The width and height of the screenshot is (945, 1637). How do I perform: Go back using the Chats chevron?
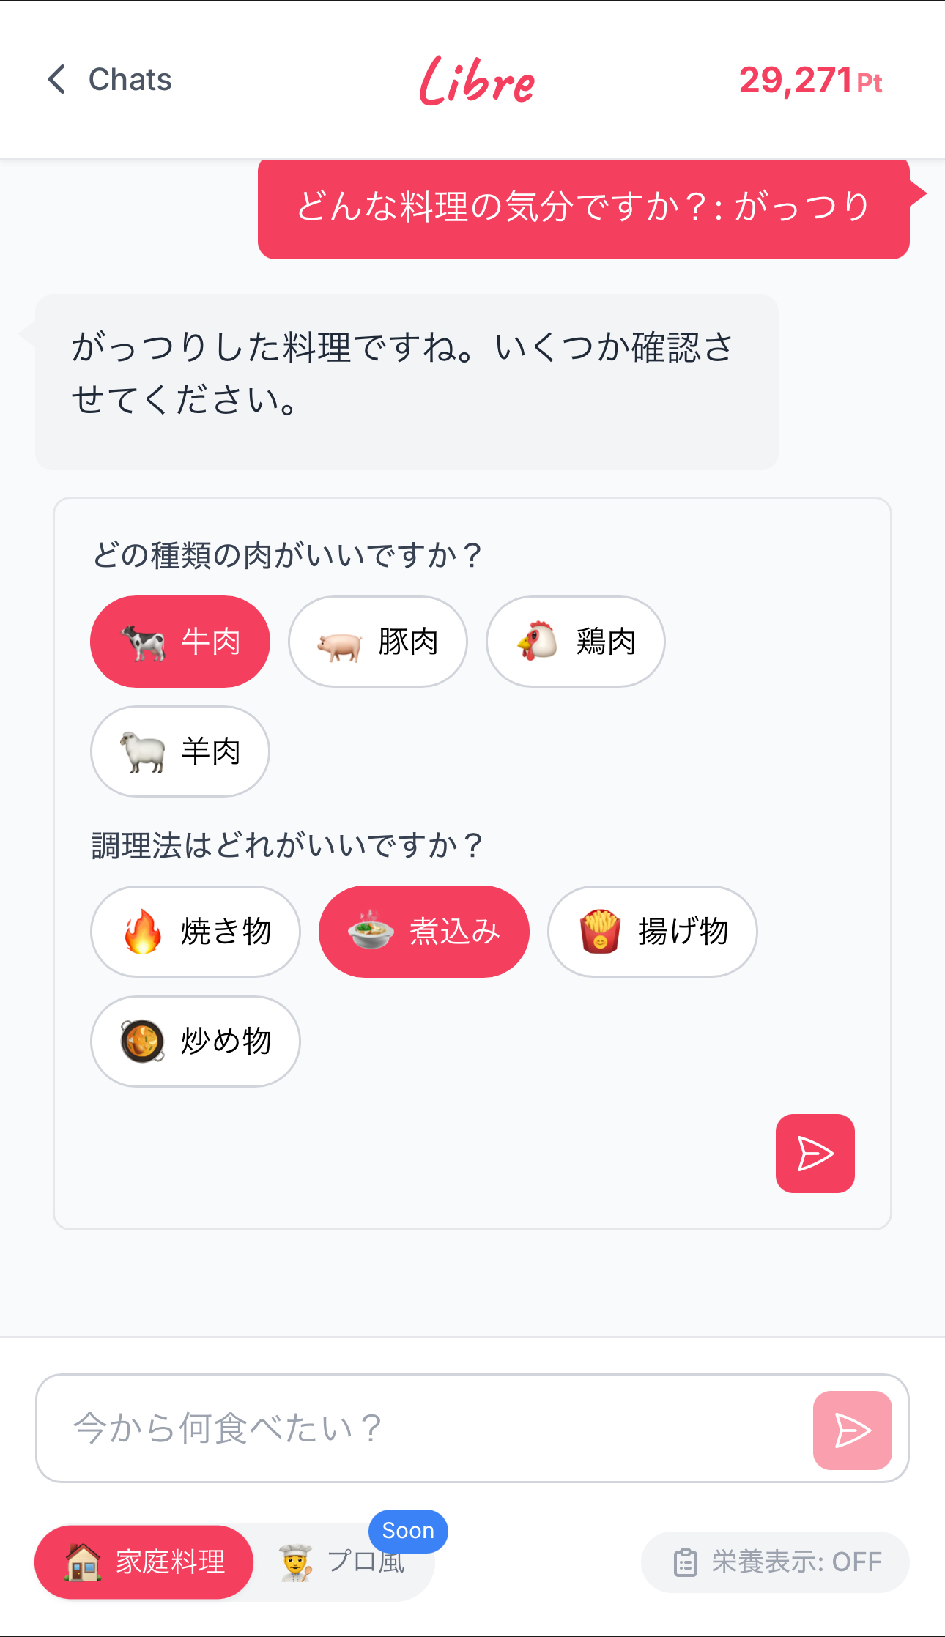click(56, 79)
